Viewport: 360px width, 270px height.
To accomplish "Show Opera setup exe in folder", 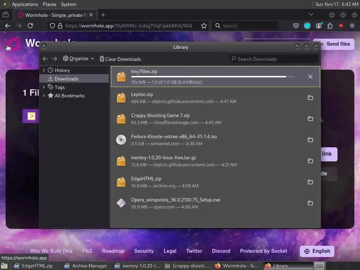I will pos(310,203).
